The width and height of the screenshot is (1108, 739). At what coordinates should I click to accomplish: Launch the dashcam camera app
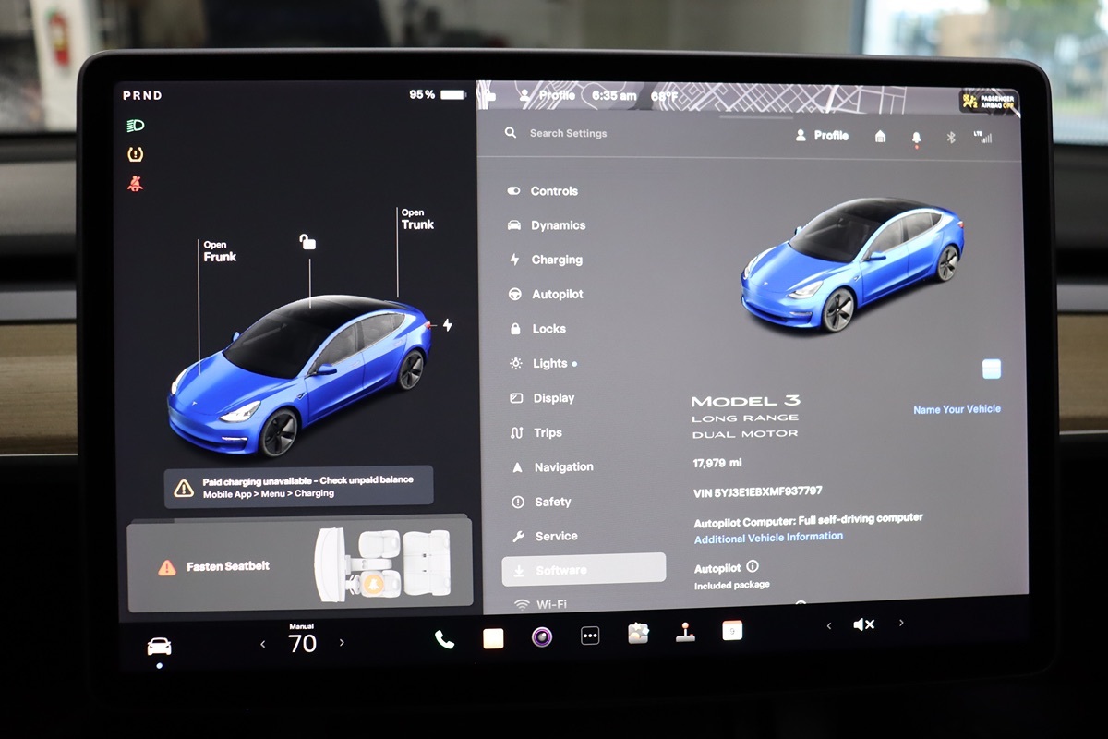click(541, 636)
